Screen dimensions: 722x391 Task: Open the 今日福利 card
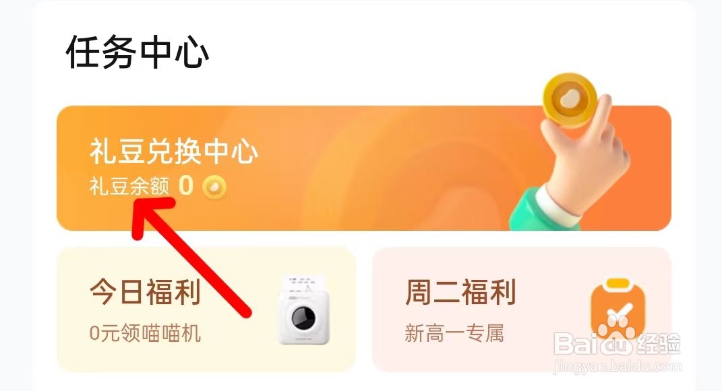(x=206, y=309)
